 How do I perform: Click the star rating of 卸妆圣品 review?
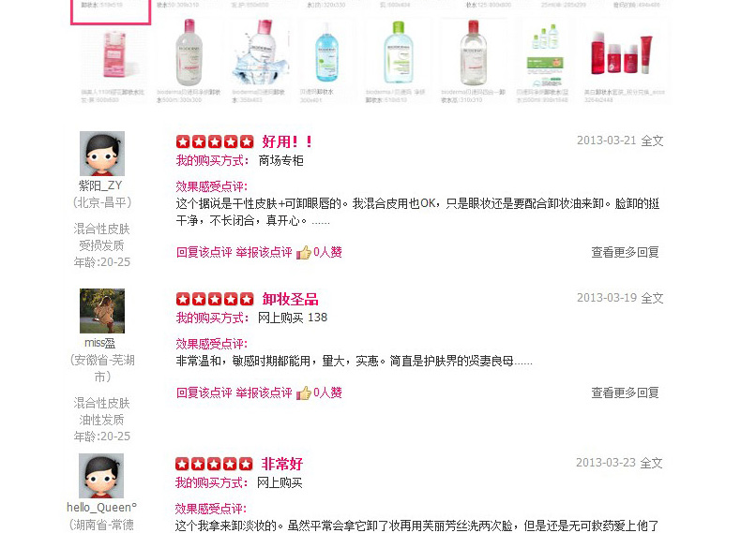click(215, 299)
